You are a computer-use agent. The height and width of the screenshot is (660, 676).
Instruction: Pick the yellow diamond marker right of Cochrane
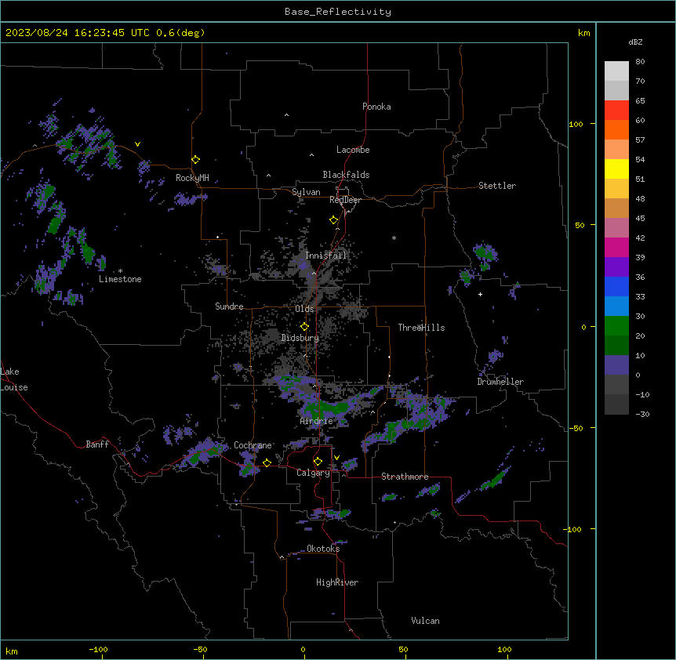pos(267,462)
